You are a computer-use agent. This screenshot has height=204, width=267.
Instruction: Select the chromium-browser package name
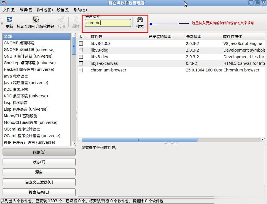coord(108,70)
